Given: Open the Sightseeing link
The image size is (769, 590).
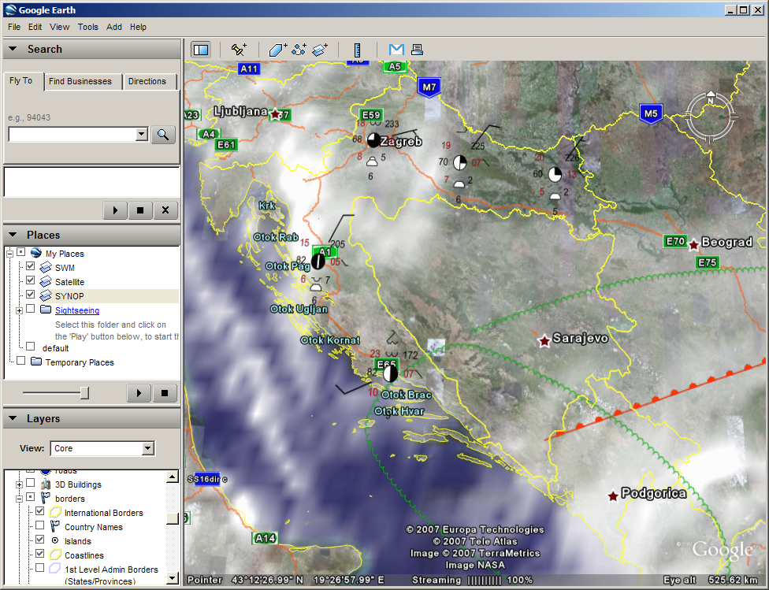Looking at the screenshot, I should click(77, 310).
